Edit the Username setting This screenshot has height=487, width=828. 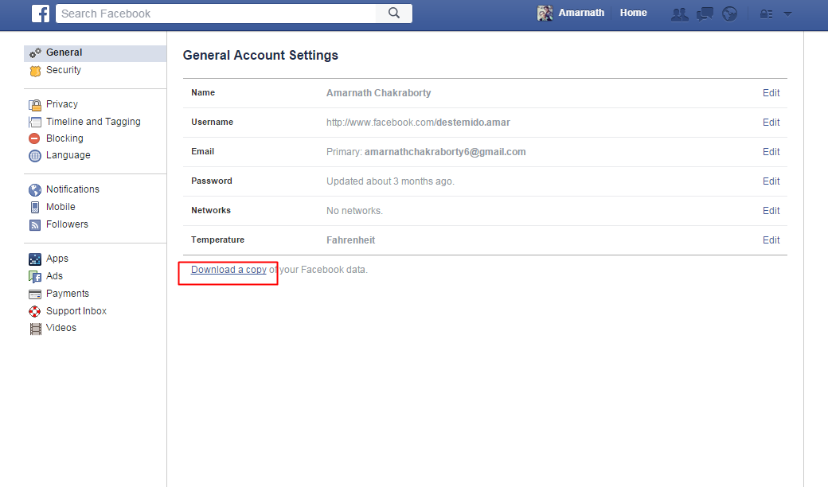[771, 123]
